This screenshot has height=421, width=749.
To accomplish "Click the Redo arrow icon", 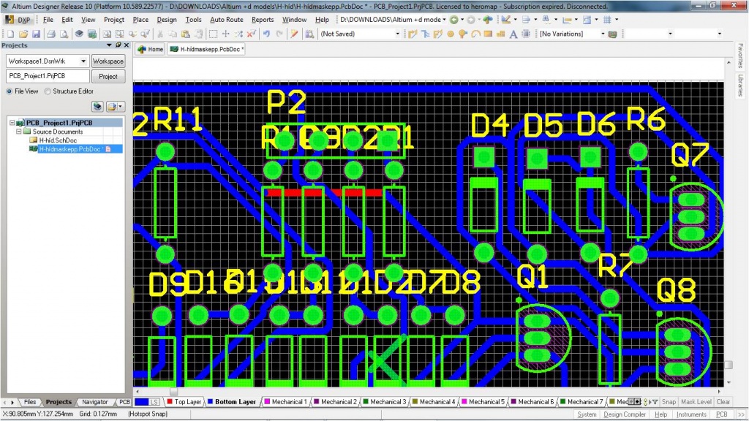I will 279,34.
